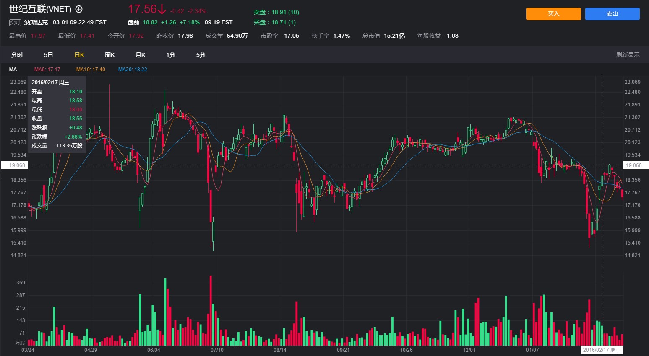
Task: Show the 月K monthly candlestick chart
Action: click(x=140, y=55)
